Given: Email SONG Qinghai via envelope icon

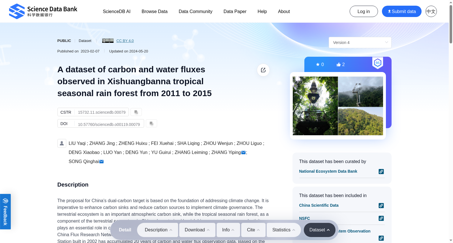Looking at the screenshot, I should pyautogui.click(x=101, y=162).
